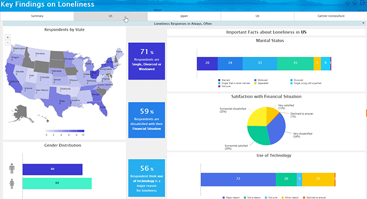Select Arizona on the map

pos(29,91)
